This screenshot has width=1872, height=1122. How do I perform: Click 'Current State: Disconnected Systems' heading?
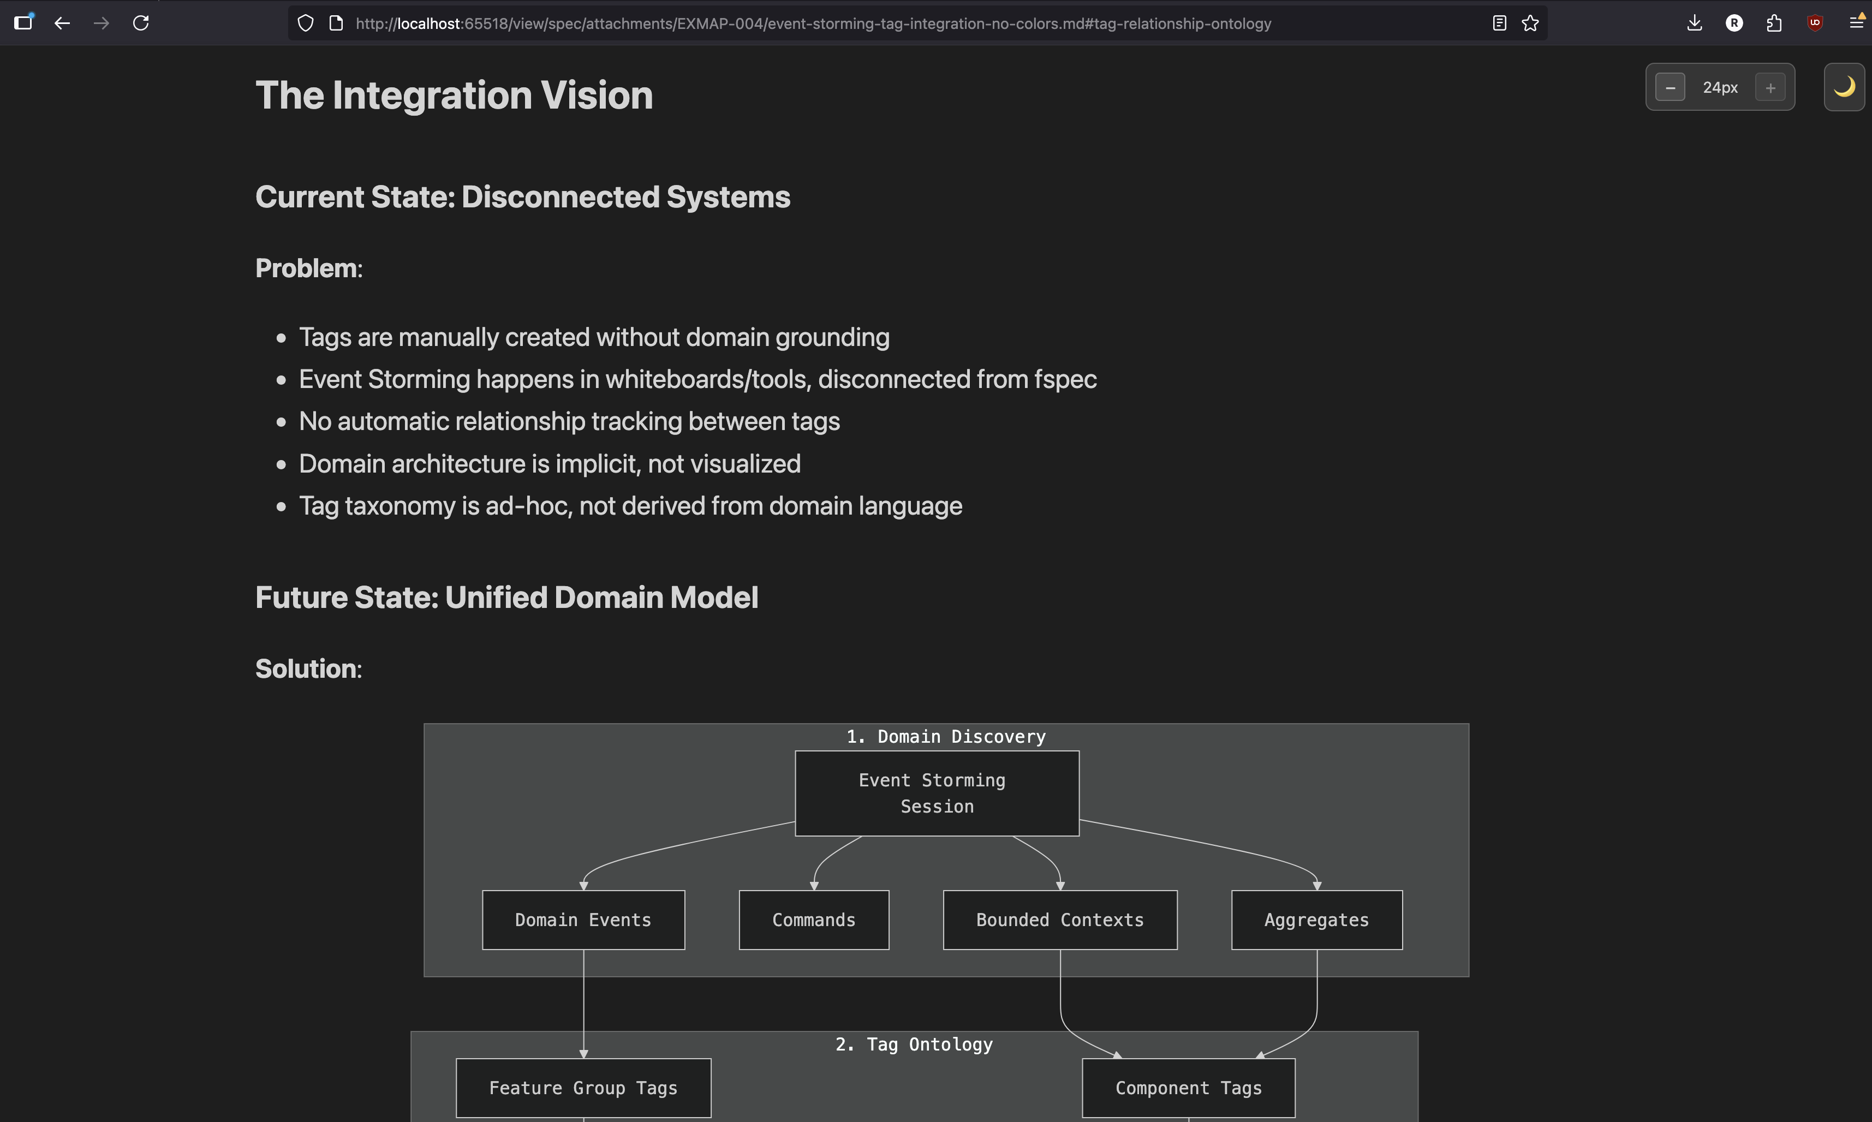pyautogui.click(x=522, y=198)
